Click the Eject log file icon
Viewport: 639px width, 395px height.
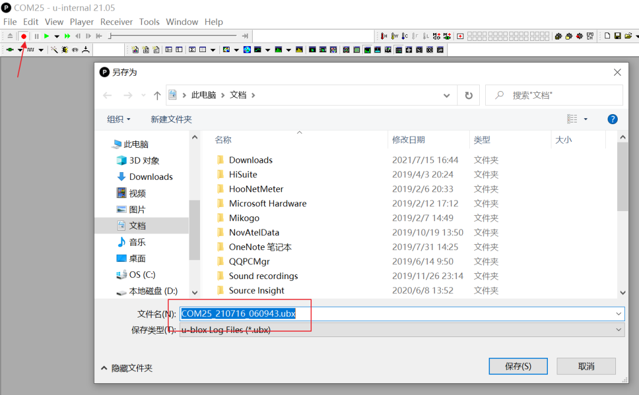(10, 36)
